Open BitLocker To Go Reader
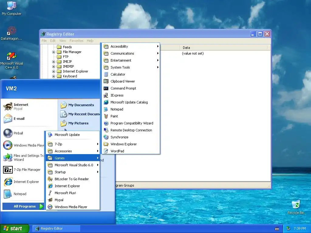311x233 pixels. (73, 179)
